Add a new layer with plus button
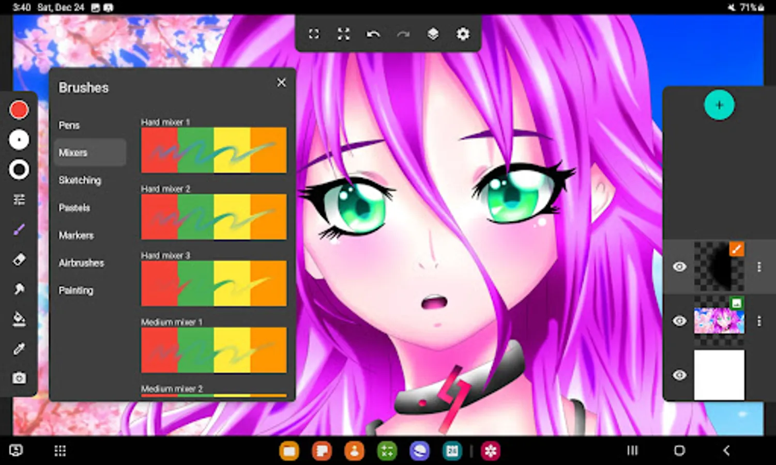The image size is (776, 465). pyautogui.click(x=719, y=105)
